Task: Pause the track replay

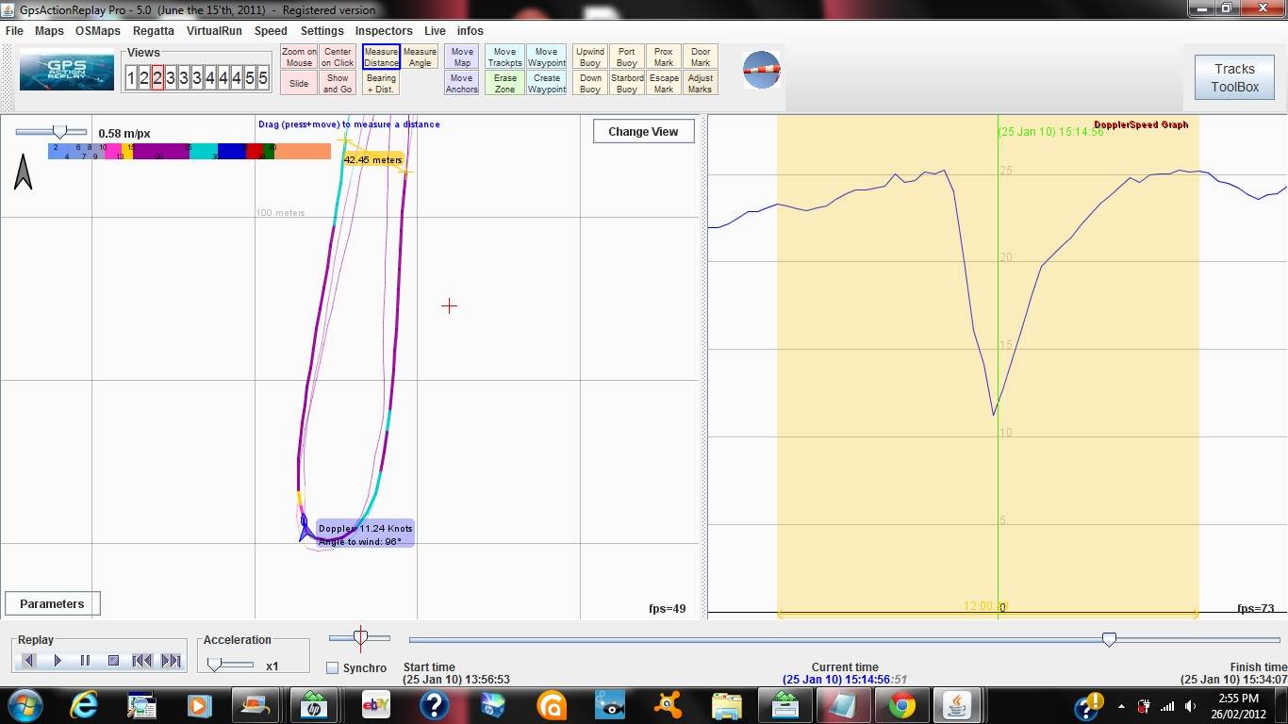Action: [85, 661]
